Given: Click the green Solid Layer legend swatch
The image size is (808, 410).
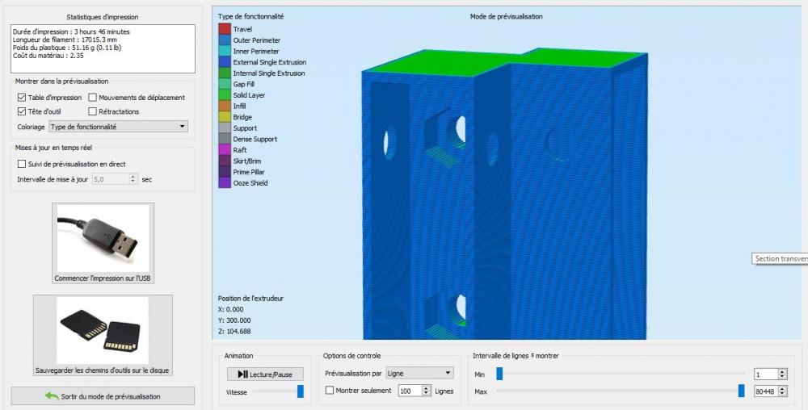Looking at the screenshot, I should (x=225, y=95).
